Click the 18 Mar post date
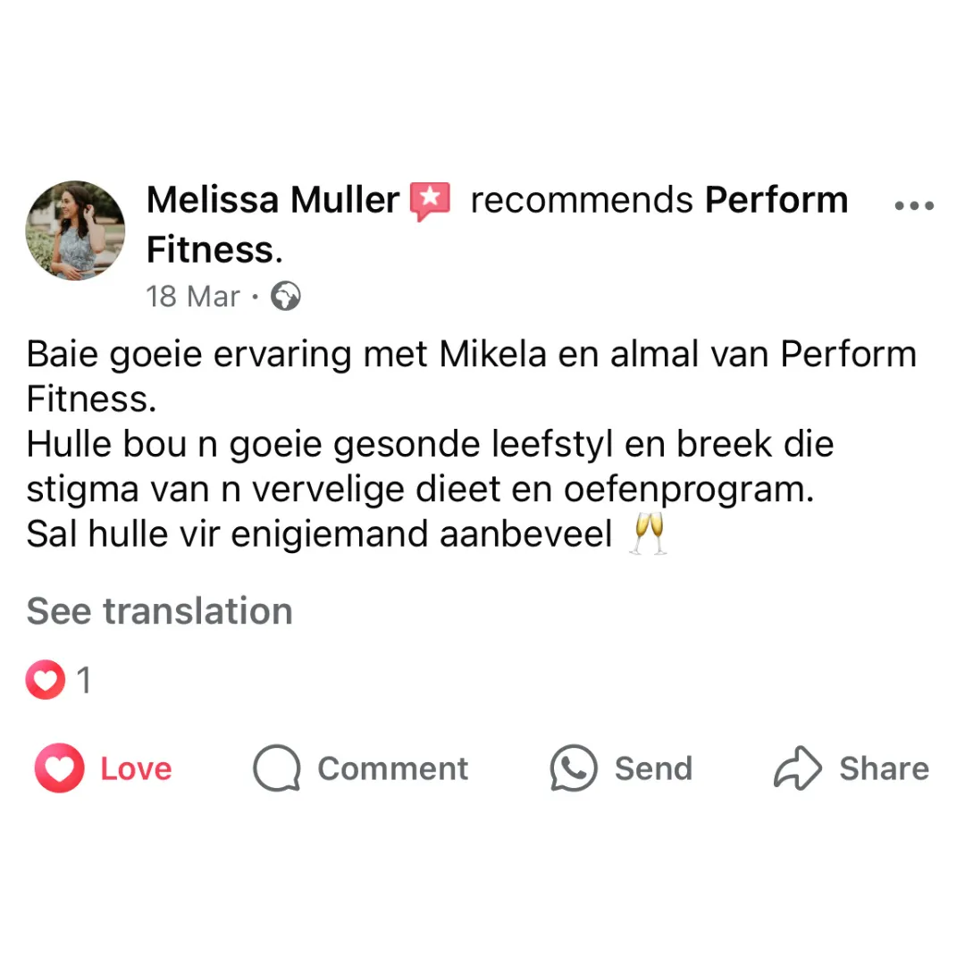 [193, 297]
